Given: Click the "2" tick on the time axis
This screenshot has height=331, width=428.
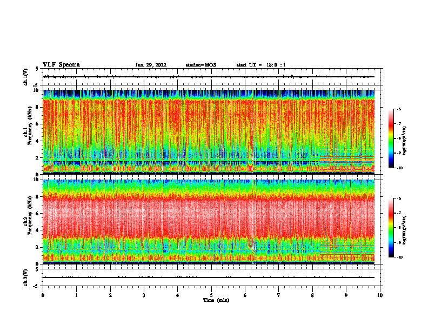Looking at the screenshot, I should point(110,295).
